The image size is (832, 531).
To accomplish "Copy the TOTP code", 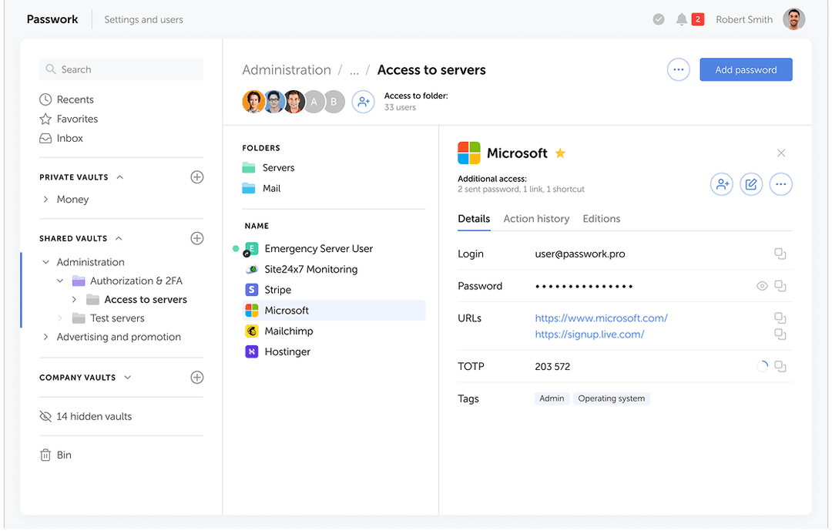I will tap(780, 366).
